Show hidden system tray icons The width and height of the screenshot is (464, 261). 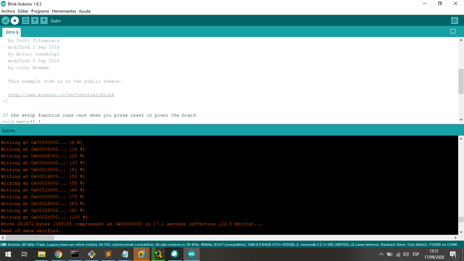click(x=381, y=254)
